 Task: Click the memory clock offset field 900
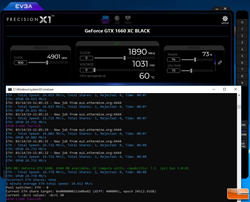click(21, 63)
